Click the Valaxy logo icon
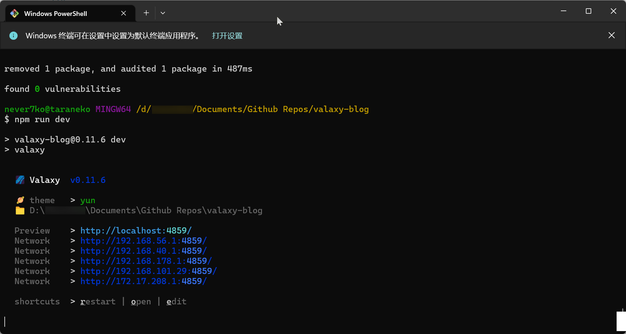Viewport: 626px width, 334px height. tap(20, 180)
